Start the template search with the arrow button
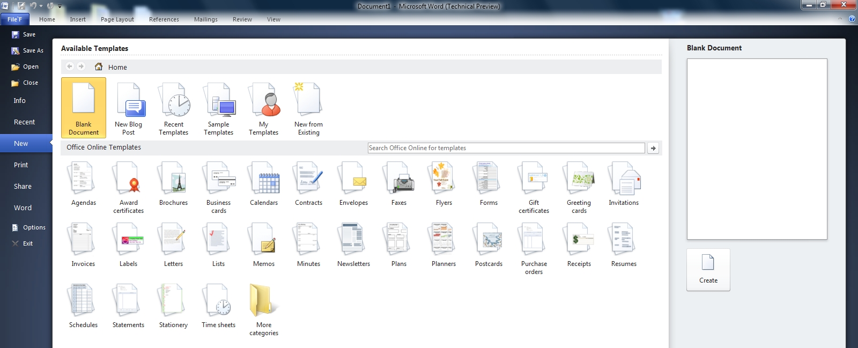Screen dimensions: 858x348 (653, 148)
